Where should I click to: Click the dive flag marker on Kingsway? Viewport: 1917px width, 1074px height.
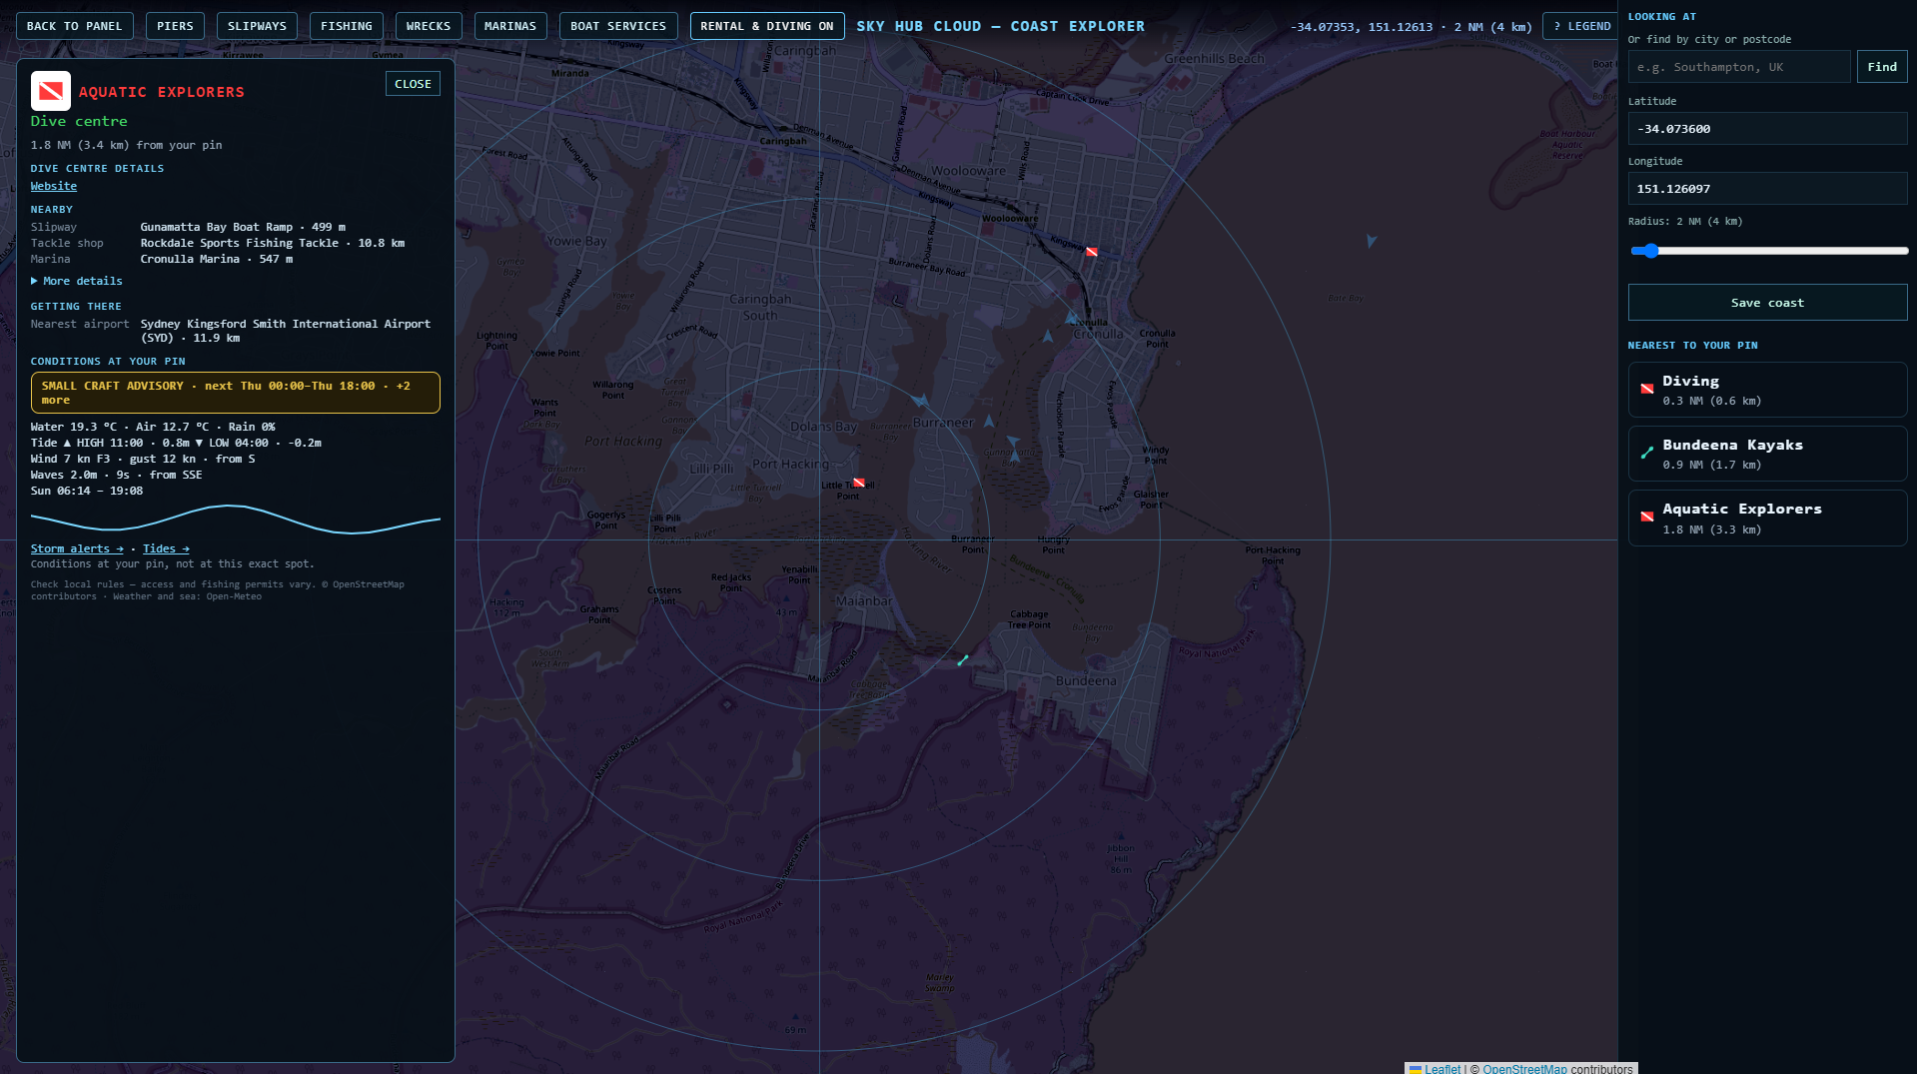1092,252
